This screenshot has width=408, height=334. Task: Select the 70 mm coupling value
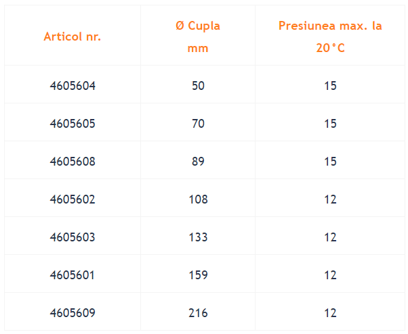(x=198, y=124)
